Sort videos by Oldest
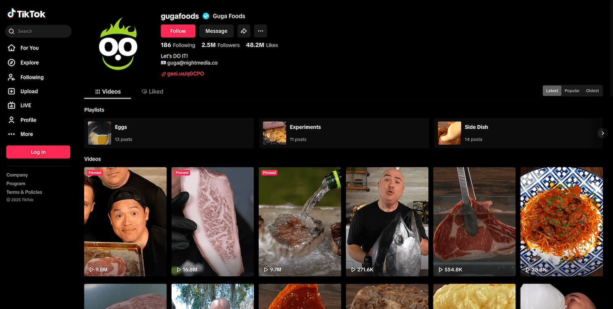The width and height of the screenshot is (613, 309). click(593, 91)
